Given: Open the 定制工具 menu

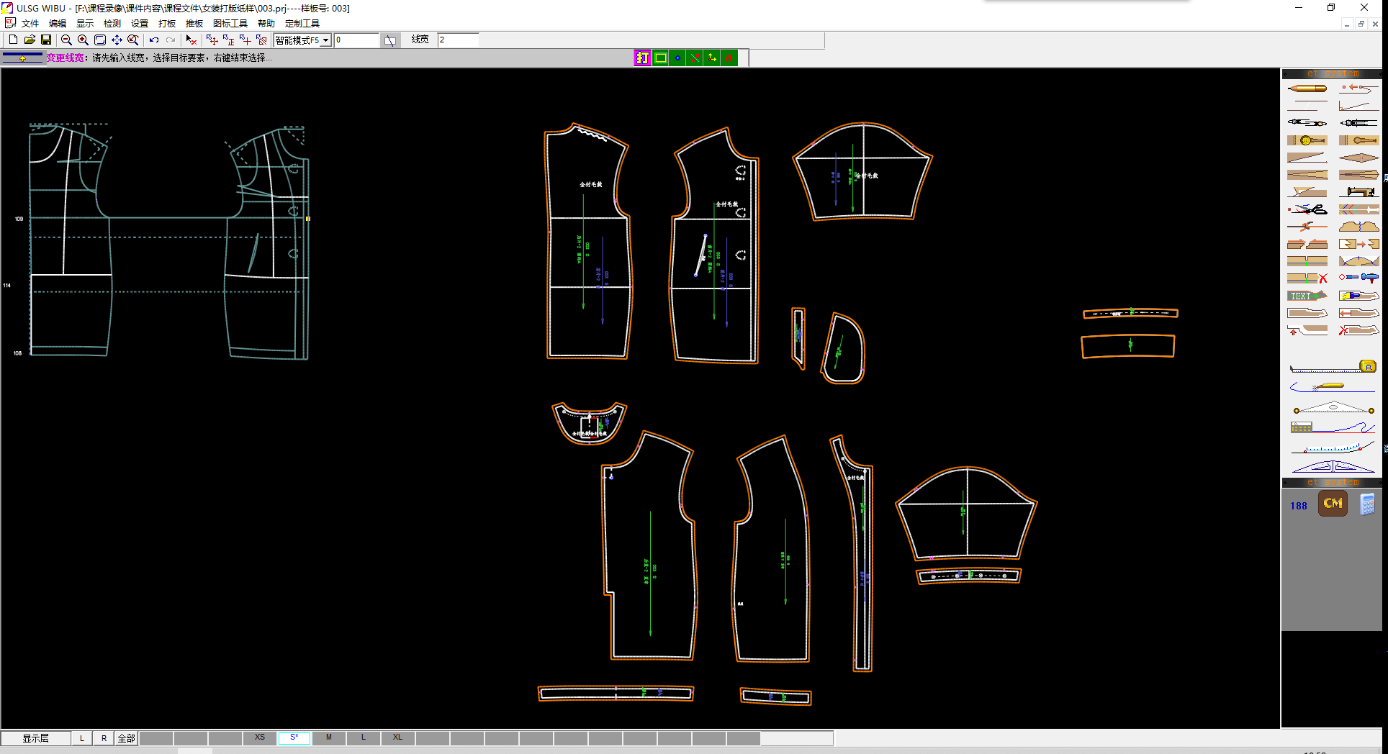Looking at the screenshot, I should [302, 23].
